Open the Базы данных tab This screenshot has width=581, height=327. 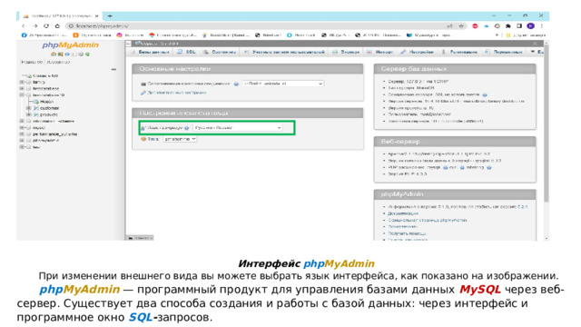click(151, 52)
